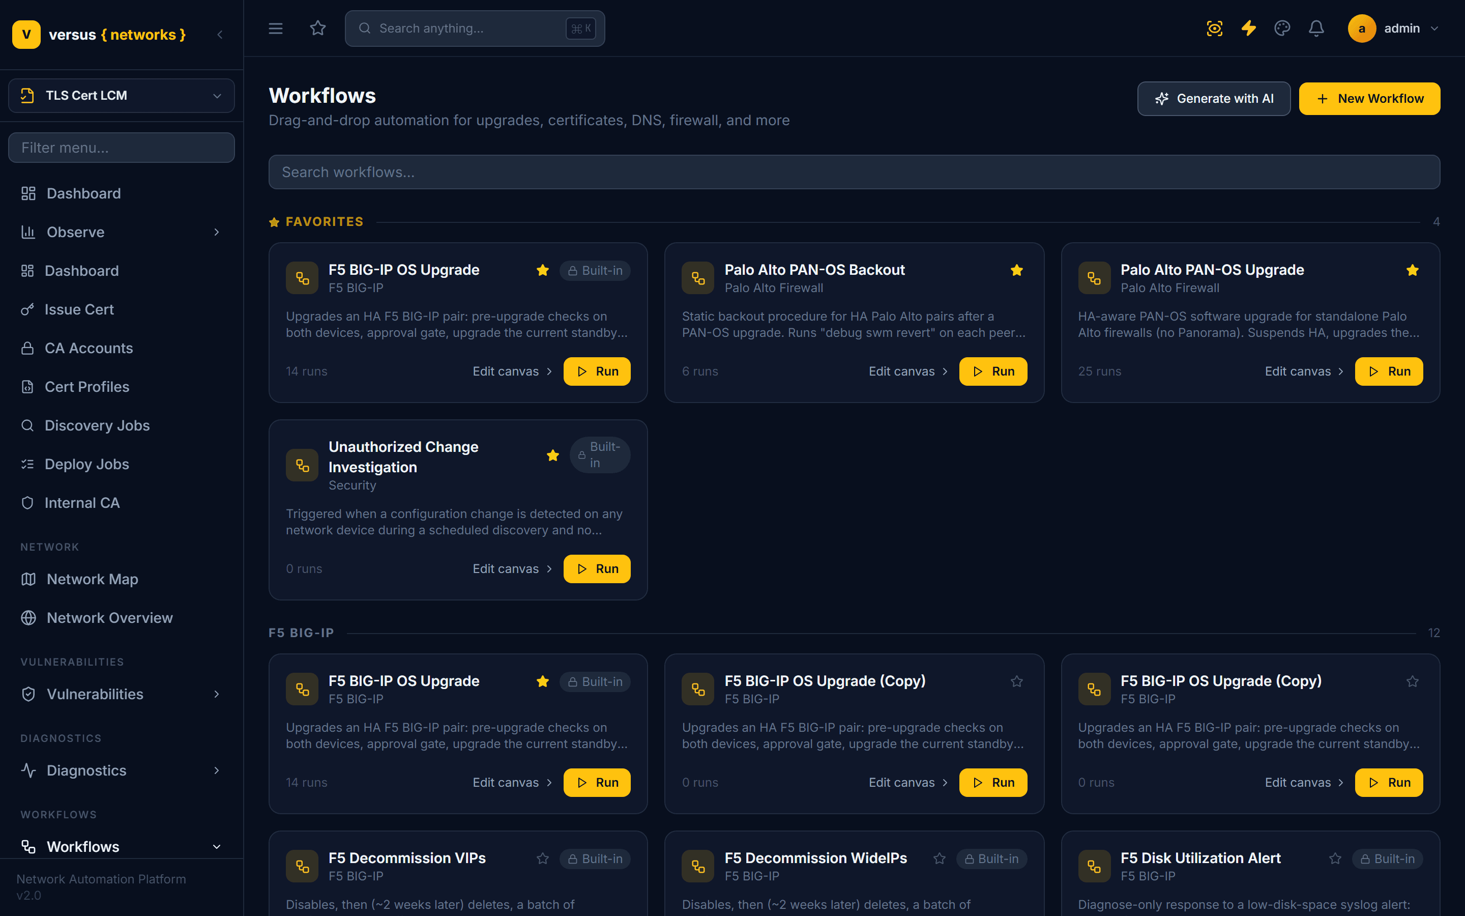The height and width of the screenshot is (916, 1465).
Task: Click the Issue Cert key icon
Action: coord(27,309)
